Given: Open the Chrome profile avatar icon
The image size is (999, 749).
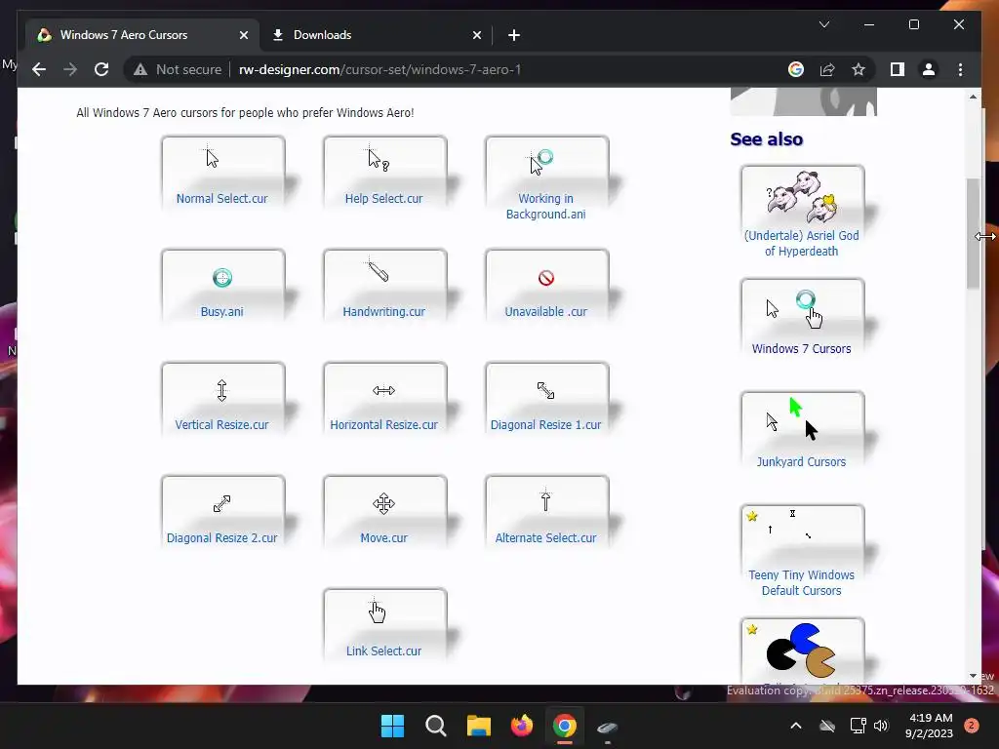Looking at the screenshot, I should [x=929, y=69].
